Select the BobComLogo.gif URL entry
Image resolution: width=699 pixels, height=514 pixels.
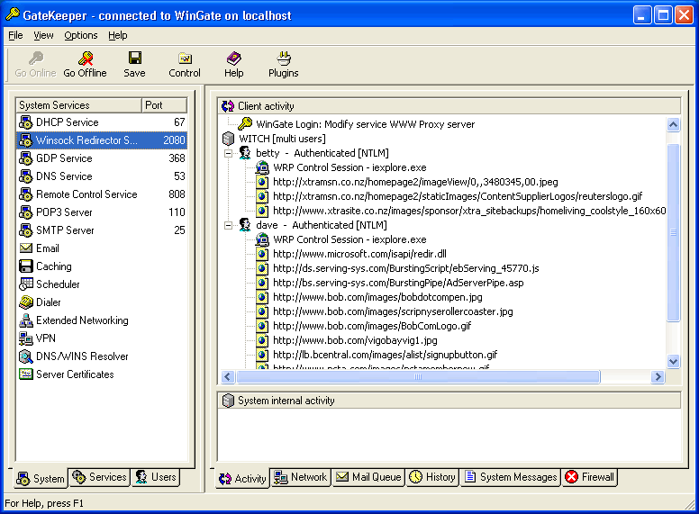(372, 326)
